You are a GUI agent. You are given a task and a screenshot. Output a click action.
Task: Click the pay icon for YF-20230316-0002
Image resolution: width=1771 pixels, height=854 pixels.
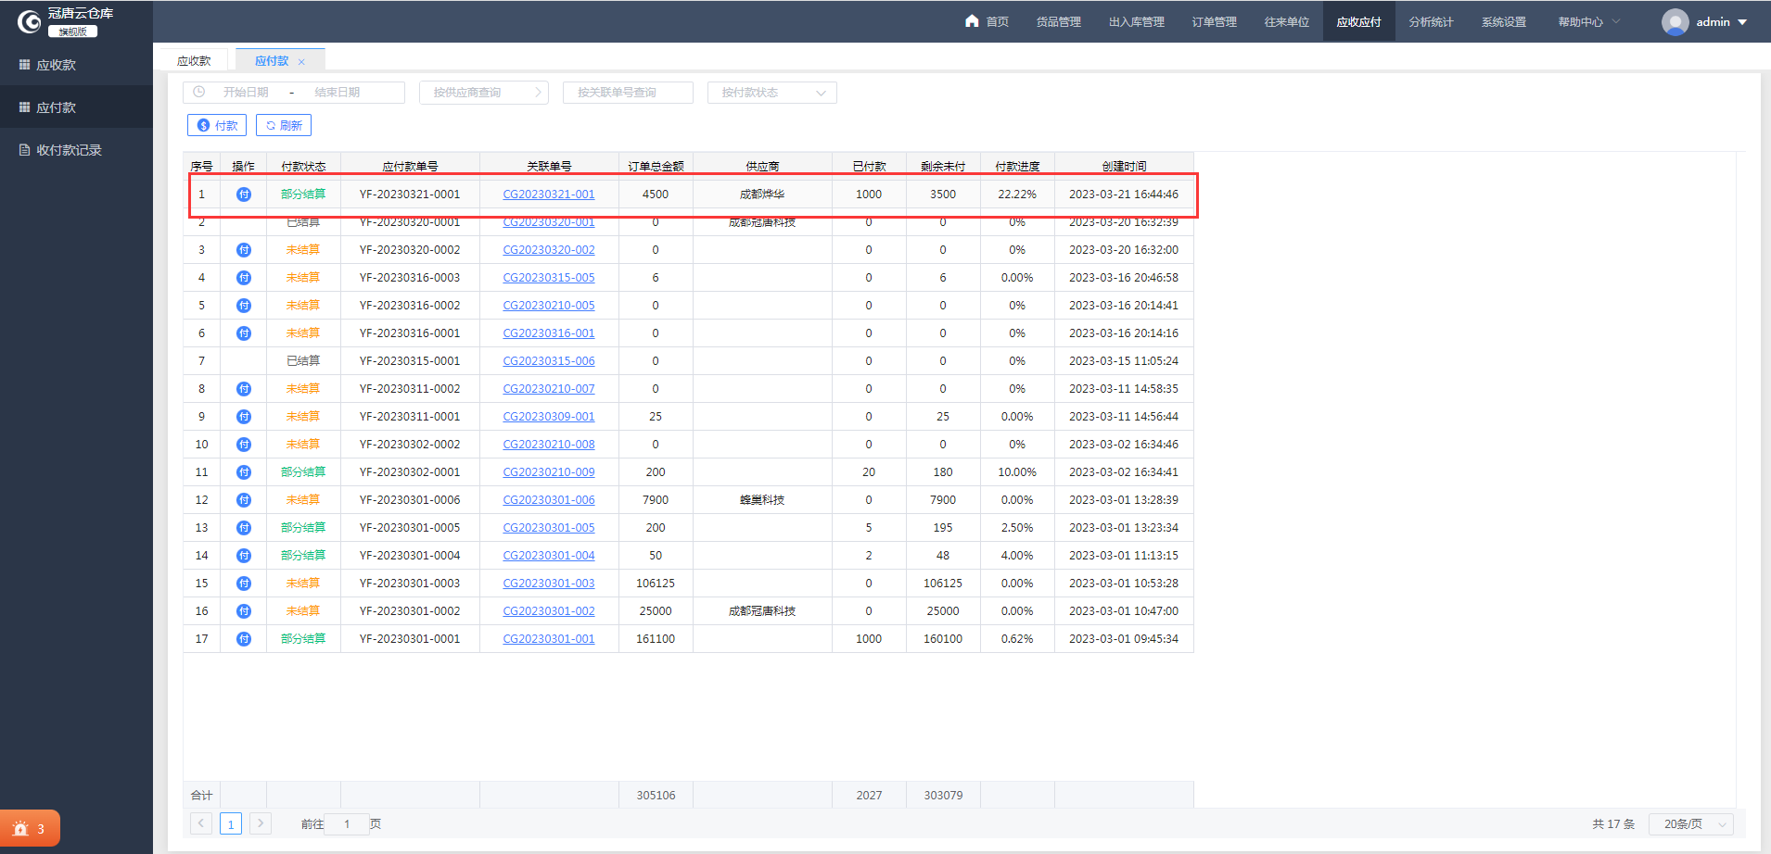tap(244, 306)
